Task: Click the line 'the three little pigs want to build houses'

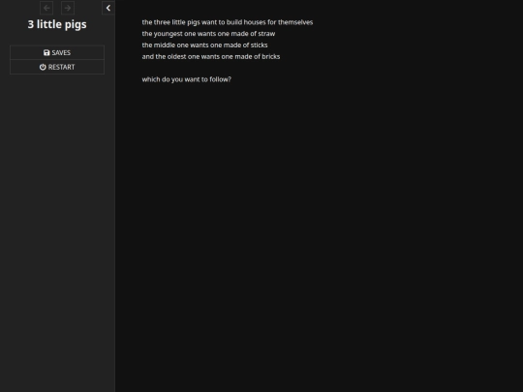Action: coord(228,22)
